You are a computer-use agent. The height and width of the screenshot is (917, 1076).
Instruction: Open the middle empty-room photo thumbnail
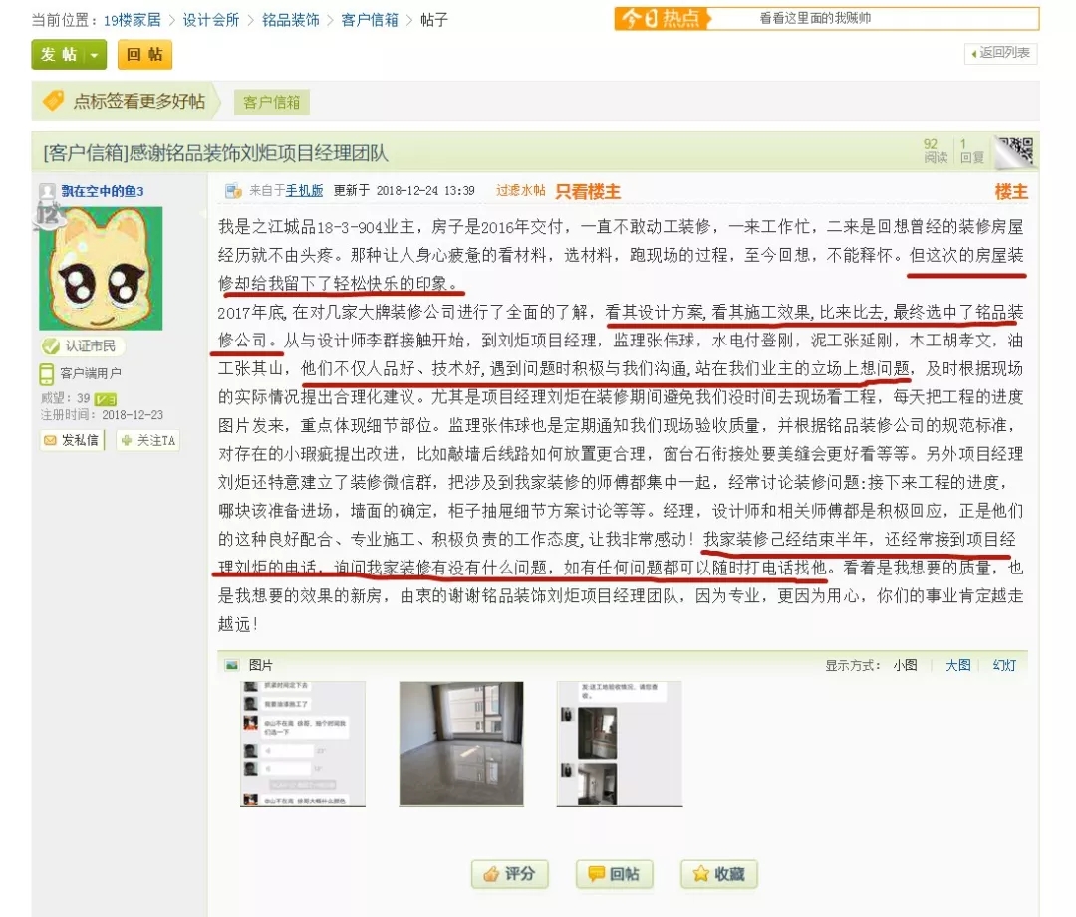coord(460,743)
